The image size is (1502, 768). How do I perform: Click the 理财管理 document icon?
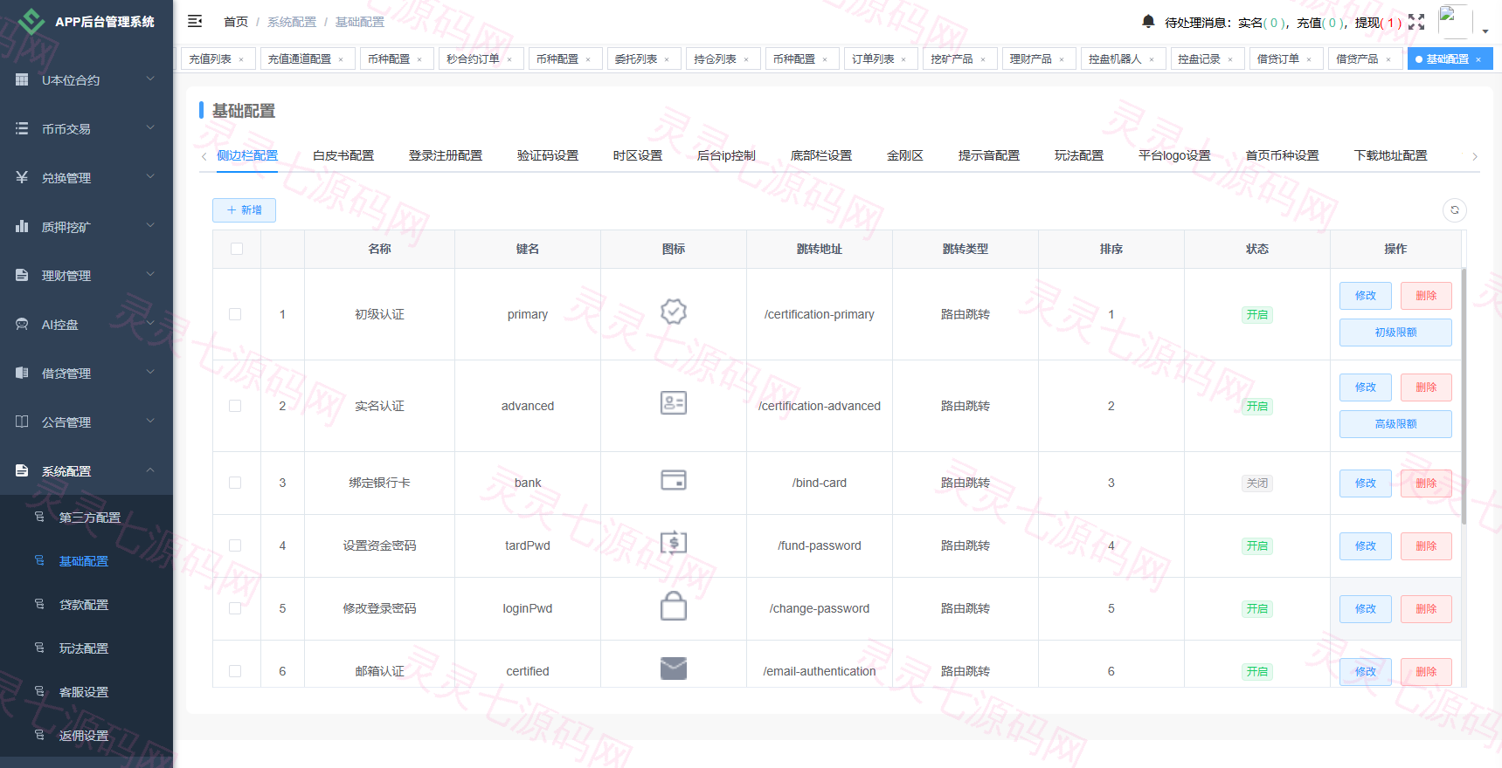coord(22,275)
